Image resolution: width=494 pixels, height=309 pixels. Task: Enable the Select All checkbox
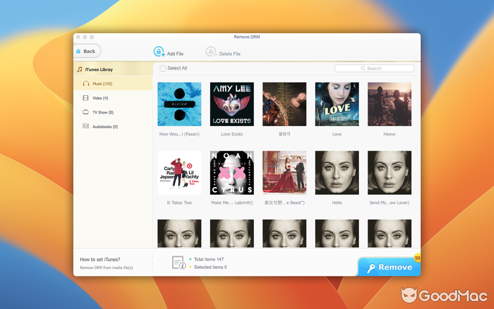163,68
